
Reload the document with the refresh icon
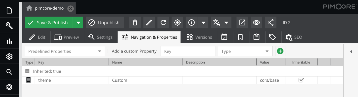[163, 23]
